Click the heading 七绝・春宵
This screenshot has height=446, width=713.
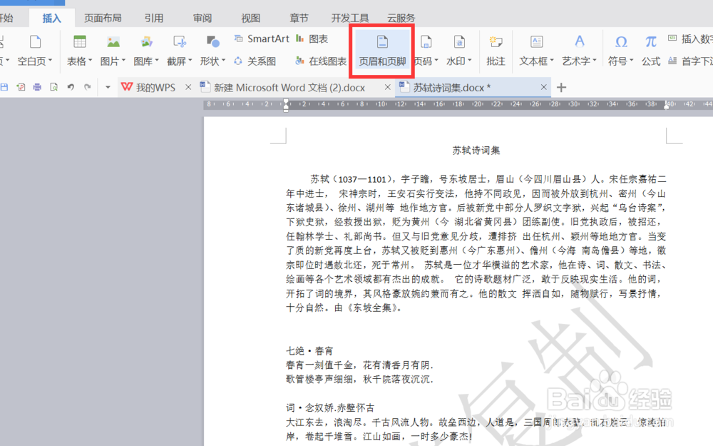(309, 351)
